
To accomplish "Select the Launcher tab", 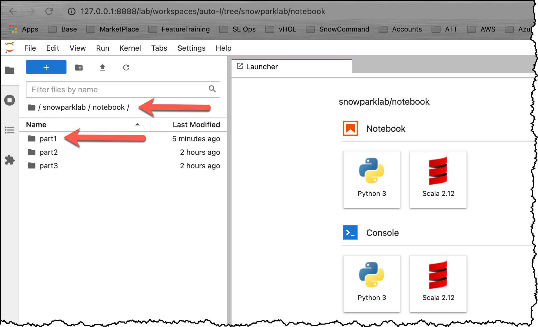I will (292, 67).
